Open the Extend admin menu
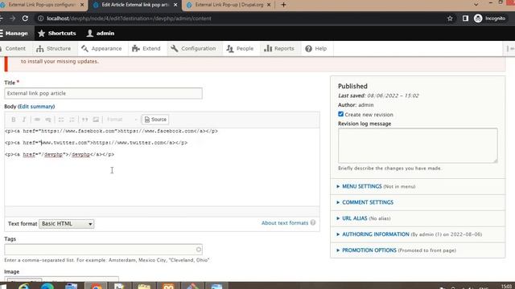Image resolution: width=515 pixels, height=289 pixels. (x=146, y=48)
